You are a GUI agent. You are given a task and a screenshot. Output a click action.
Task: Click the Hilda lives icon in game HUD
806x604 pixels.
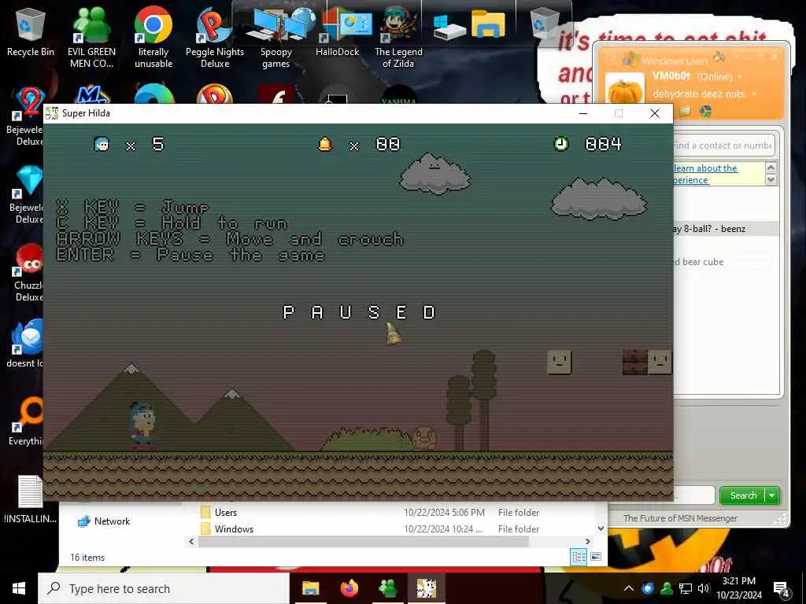[x=102, y=145]
